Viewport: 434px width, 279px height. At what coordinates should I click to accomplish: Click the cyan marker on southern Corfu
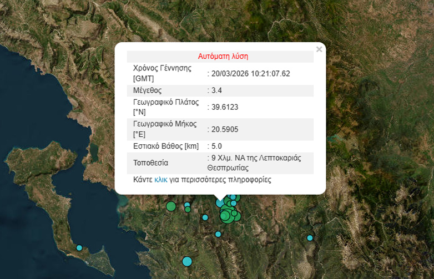pyautogui.click(x=79, y=248)
